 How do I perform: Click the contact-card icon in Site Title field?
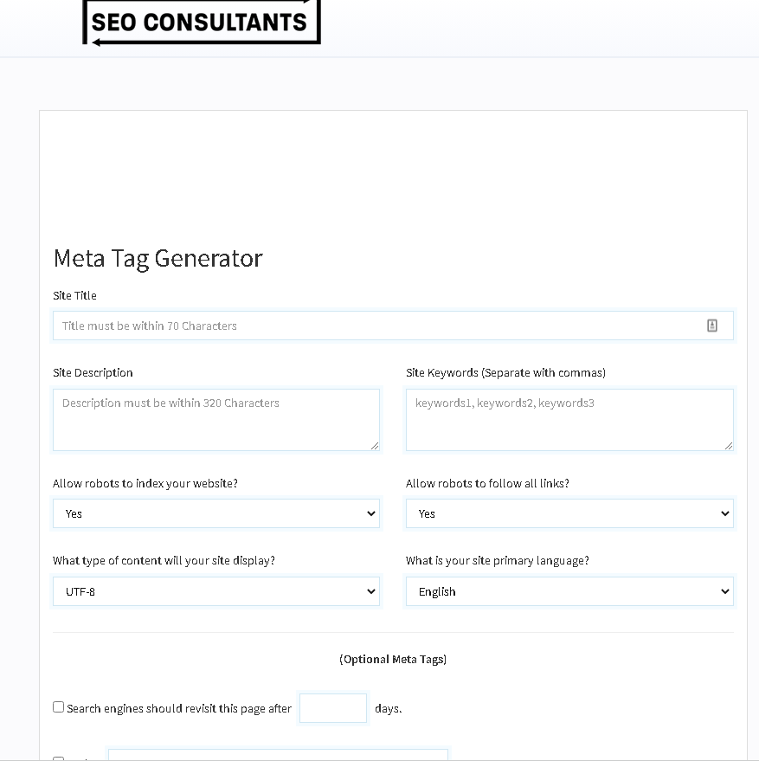tap(712, 326)
